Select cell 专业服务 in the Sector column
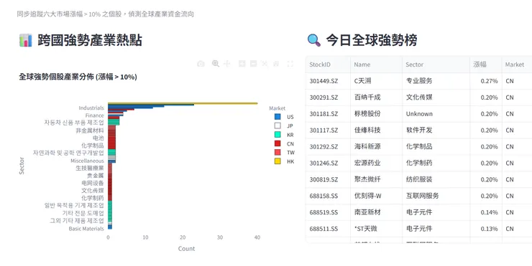 click(436, 81)
